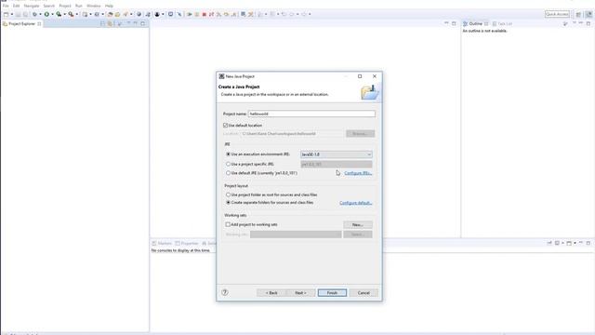Click the Suspend toolbar icon
Viewport: 595px width, 335px height.
(x=197, y=14)
